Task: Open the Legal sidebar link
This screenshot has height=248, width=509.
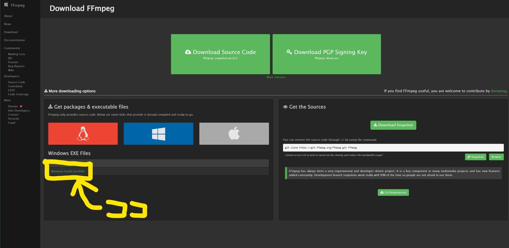Action: [12, 123]
